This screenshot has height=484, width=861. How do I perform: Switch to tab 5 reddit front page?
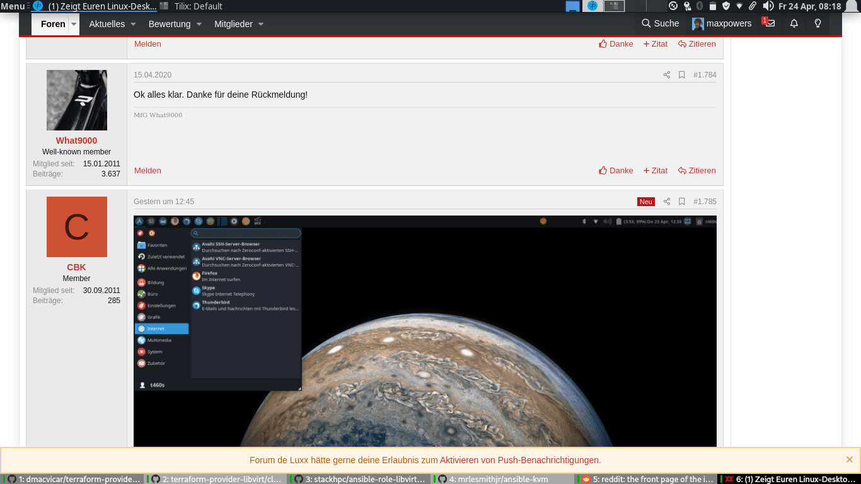click(x=646, y=479)
